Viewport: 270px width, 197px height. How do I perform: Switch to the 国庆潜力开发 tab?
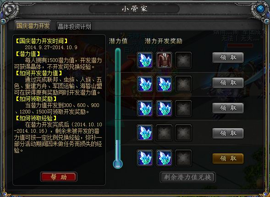click(x=33, y=26)
